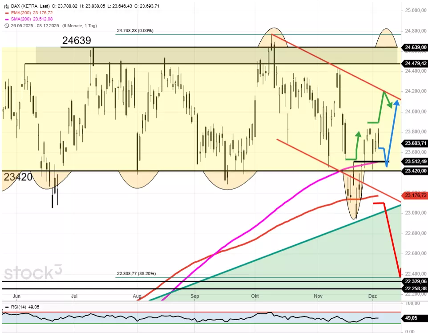Screen dimensions: 428x333
Task: Click the 23.420,00 support price label
Action: (415, 171)
